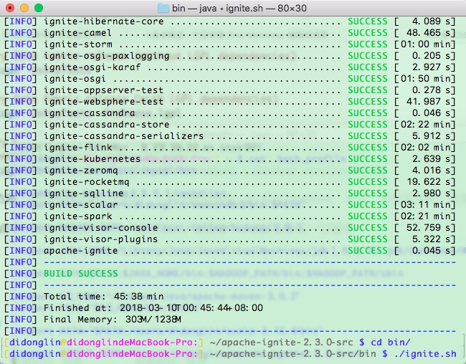Viewport: 466px width, 364px height.
Task: Click the 'ignite-zeromq' module name
Action: coord(81,171)
